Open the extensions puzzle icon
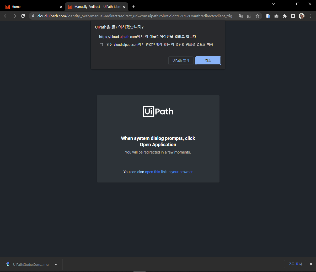Viewport: 316px width, 272px height. click(x=285, y=16)
